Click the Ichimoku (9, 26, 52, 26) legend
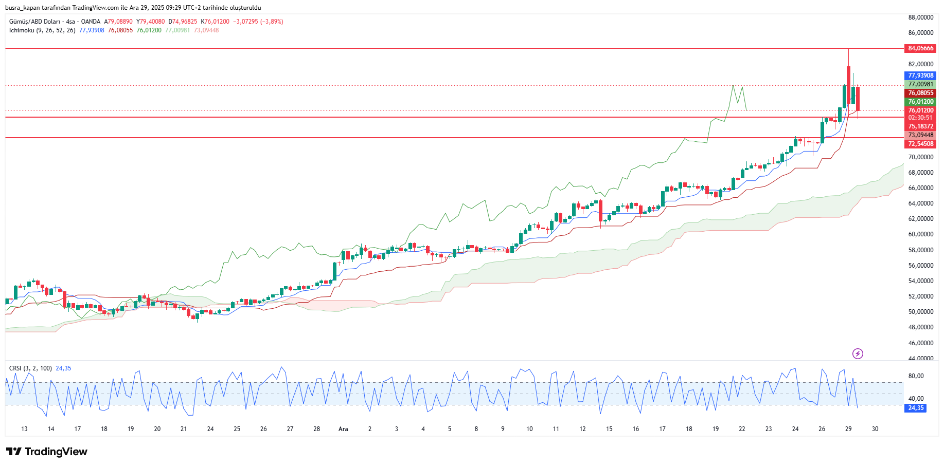 (x=42, y=30)
